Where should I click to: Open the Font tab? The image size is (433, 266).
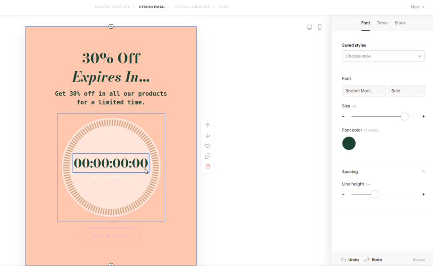click(x=365, y=23)
